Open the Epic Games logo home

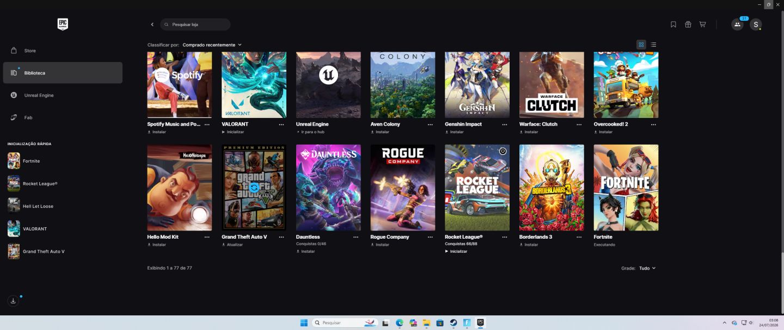coord(63,24)
